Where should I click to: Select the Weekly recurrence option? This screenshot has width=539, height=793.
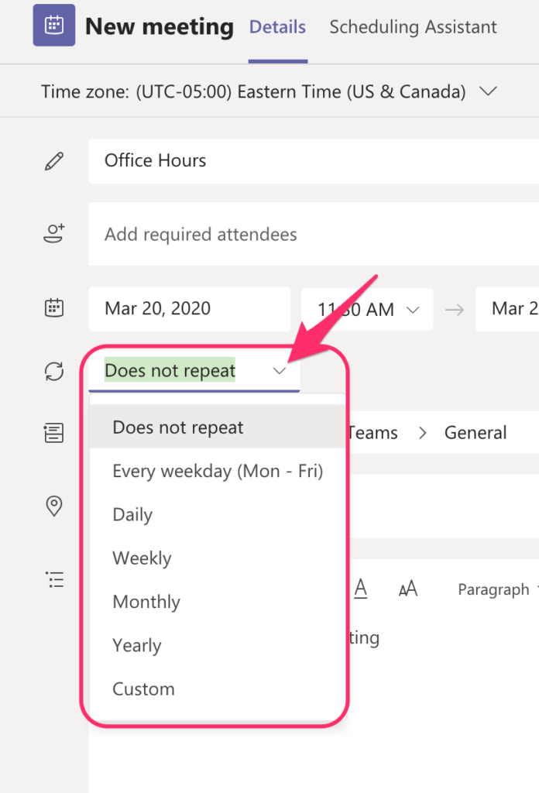point(142,558)
